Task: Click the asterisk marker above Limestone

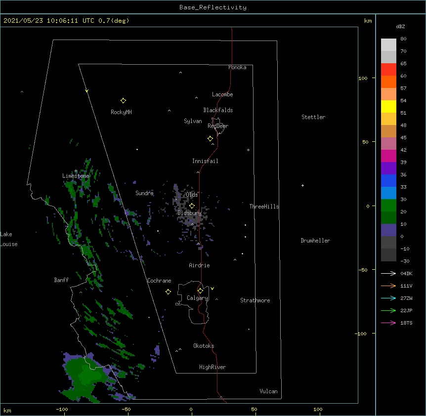Action: click(76, 171)
